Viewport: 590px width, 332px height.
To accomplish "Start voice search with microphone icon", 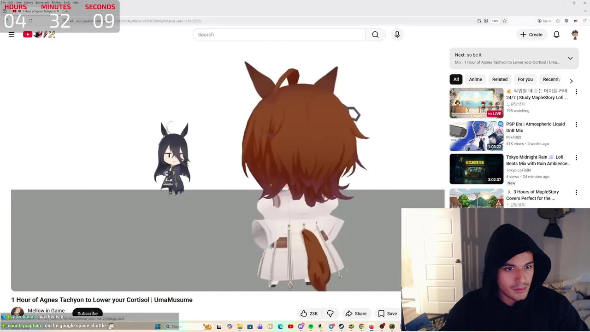I will tap(397, 35).
